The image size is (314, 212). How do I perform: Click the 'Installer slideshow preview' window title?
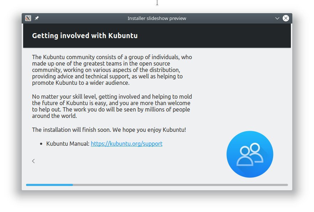click(x=157, y=18)
